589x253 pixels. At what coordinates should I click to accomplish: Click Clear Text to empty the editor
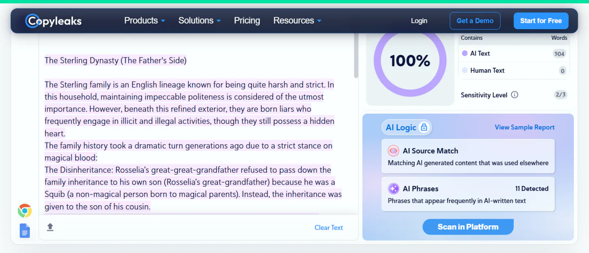click(x=328, y=228)
